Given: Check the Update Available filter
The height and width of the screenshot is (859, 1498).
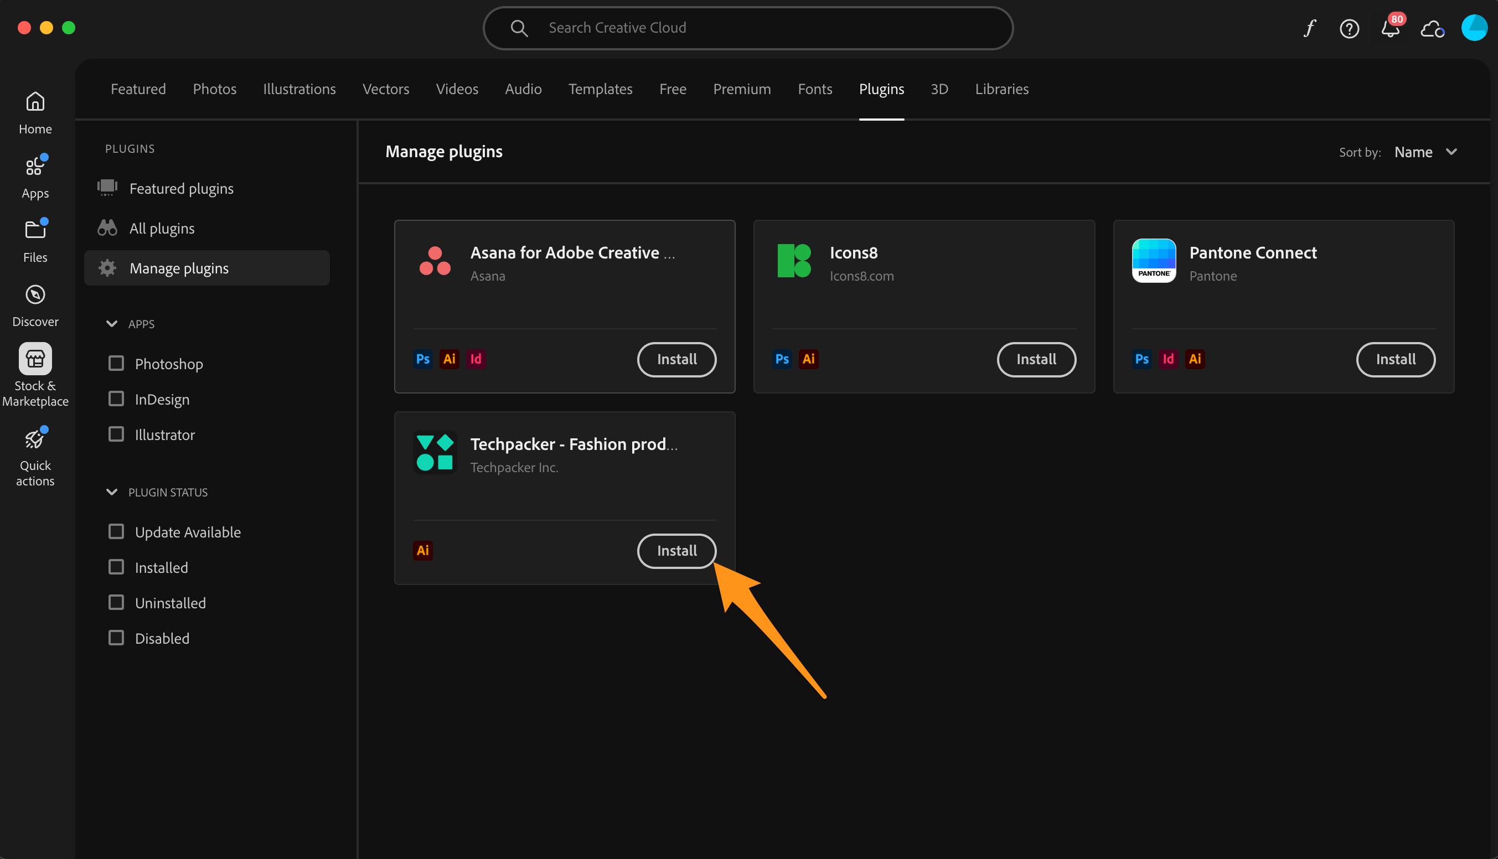Looking at the screenshot, I should point(116,531).
